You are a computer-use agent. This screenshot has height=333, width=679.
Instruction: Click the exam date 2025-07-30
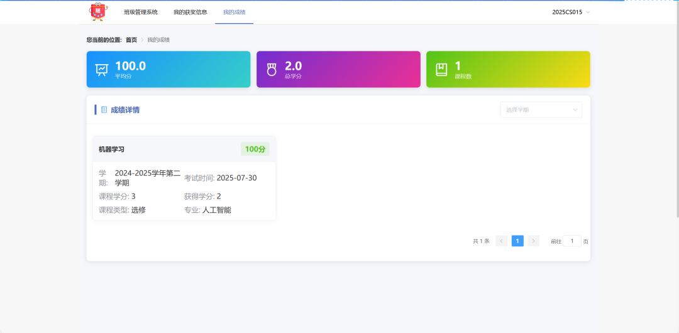[236, 178]
